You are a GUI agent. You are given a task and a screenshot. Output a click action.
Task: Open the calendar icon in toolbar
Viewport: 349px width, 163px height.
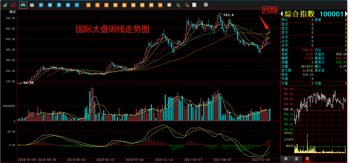32,5
